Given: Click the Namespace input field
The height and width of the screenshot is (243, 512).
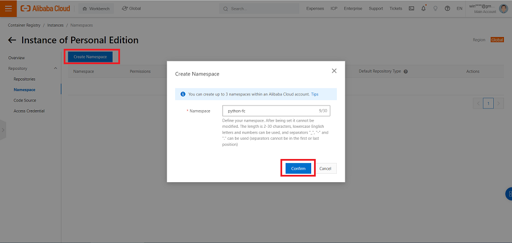Looking at the screenshot, I should (x=276, y=111).
